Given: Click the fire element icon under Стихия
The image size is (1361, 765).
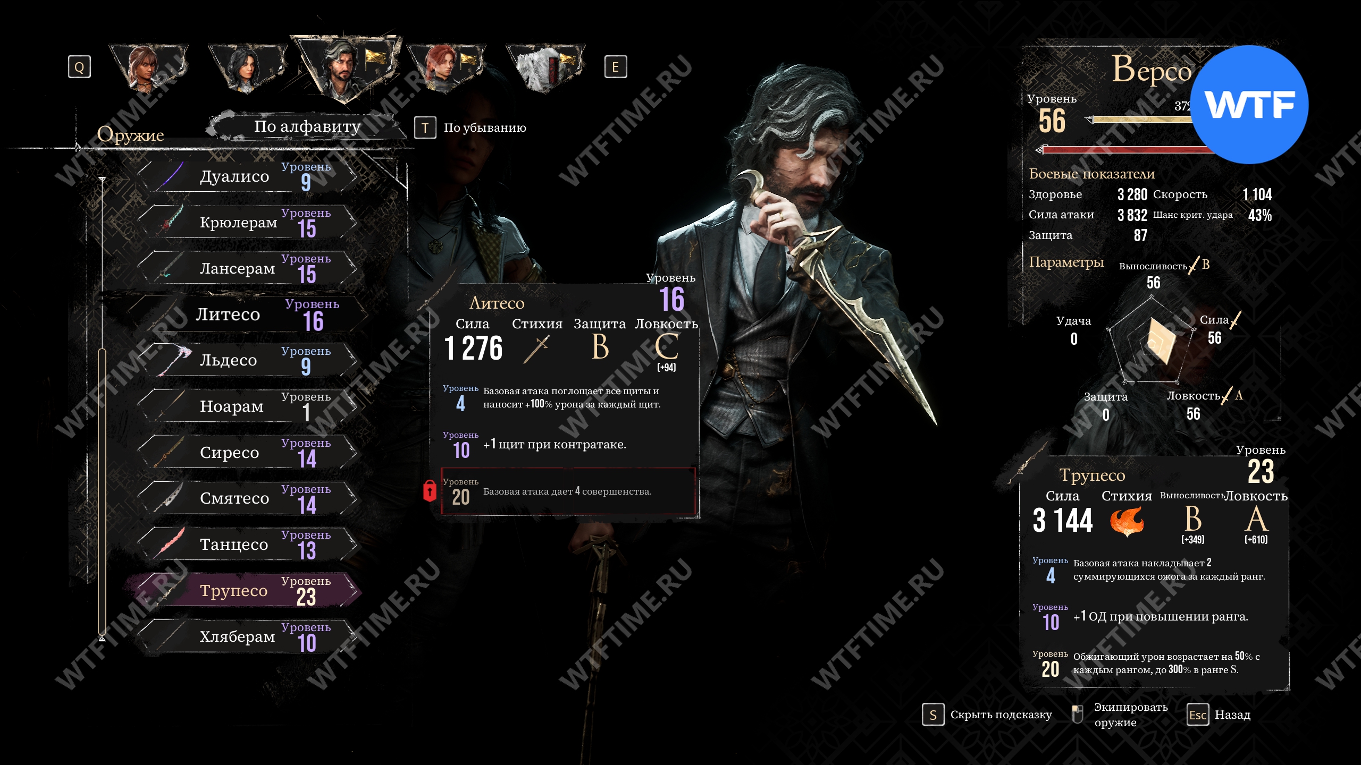Looking at the screenshot, I should [x=1127, y=521].
